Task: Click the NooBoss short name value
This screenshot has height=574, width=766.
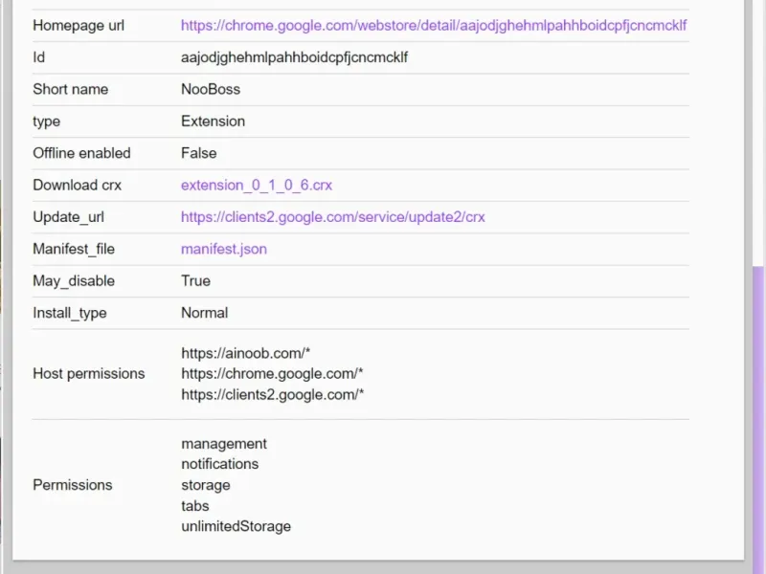Action: (211, 89)
